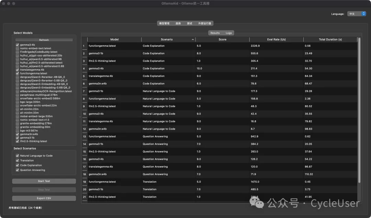
Task: Toggle the Code Explanation scenario checkbox
Action: (17, 165)
